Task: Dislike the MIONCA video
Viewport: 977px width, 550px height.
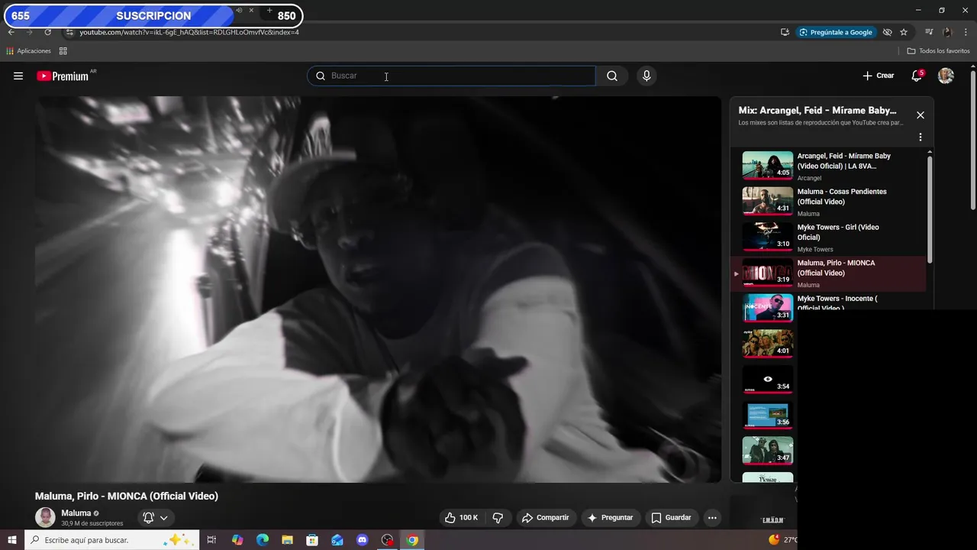Action: coord(498,517)
